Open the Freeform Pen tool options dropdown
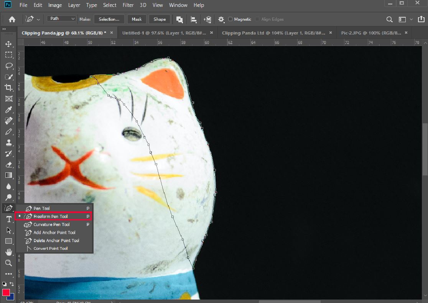Image resolution: width=428 pixels, height=303 pixels. tap(38, 19)
